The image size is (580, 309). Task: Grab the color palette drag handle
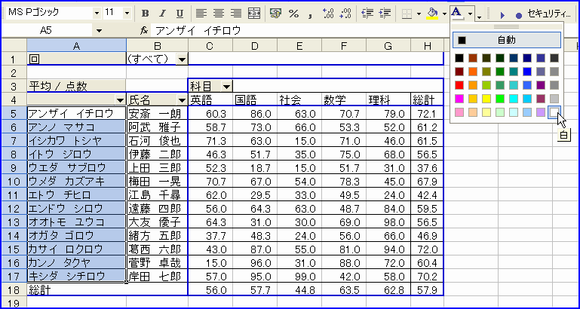click(x=506, y=26)
